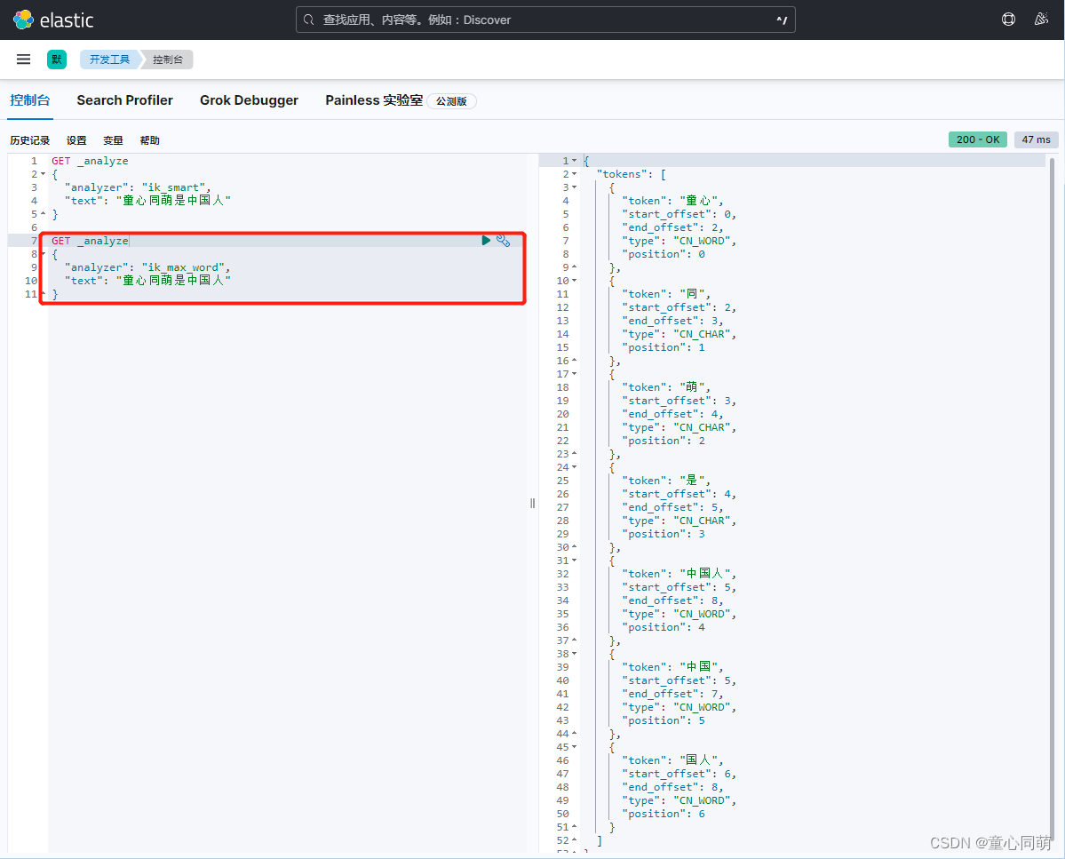The height and width of the screenshot is (859, 1065).
Task: Switch to Grok Debugger tab
Action: tap(249, 100)
